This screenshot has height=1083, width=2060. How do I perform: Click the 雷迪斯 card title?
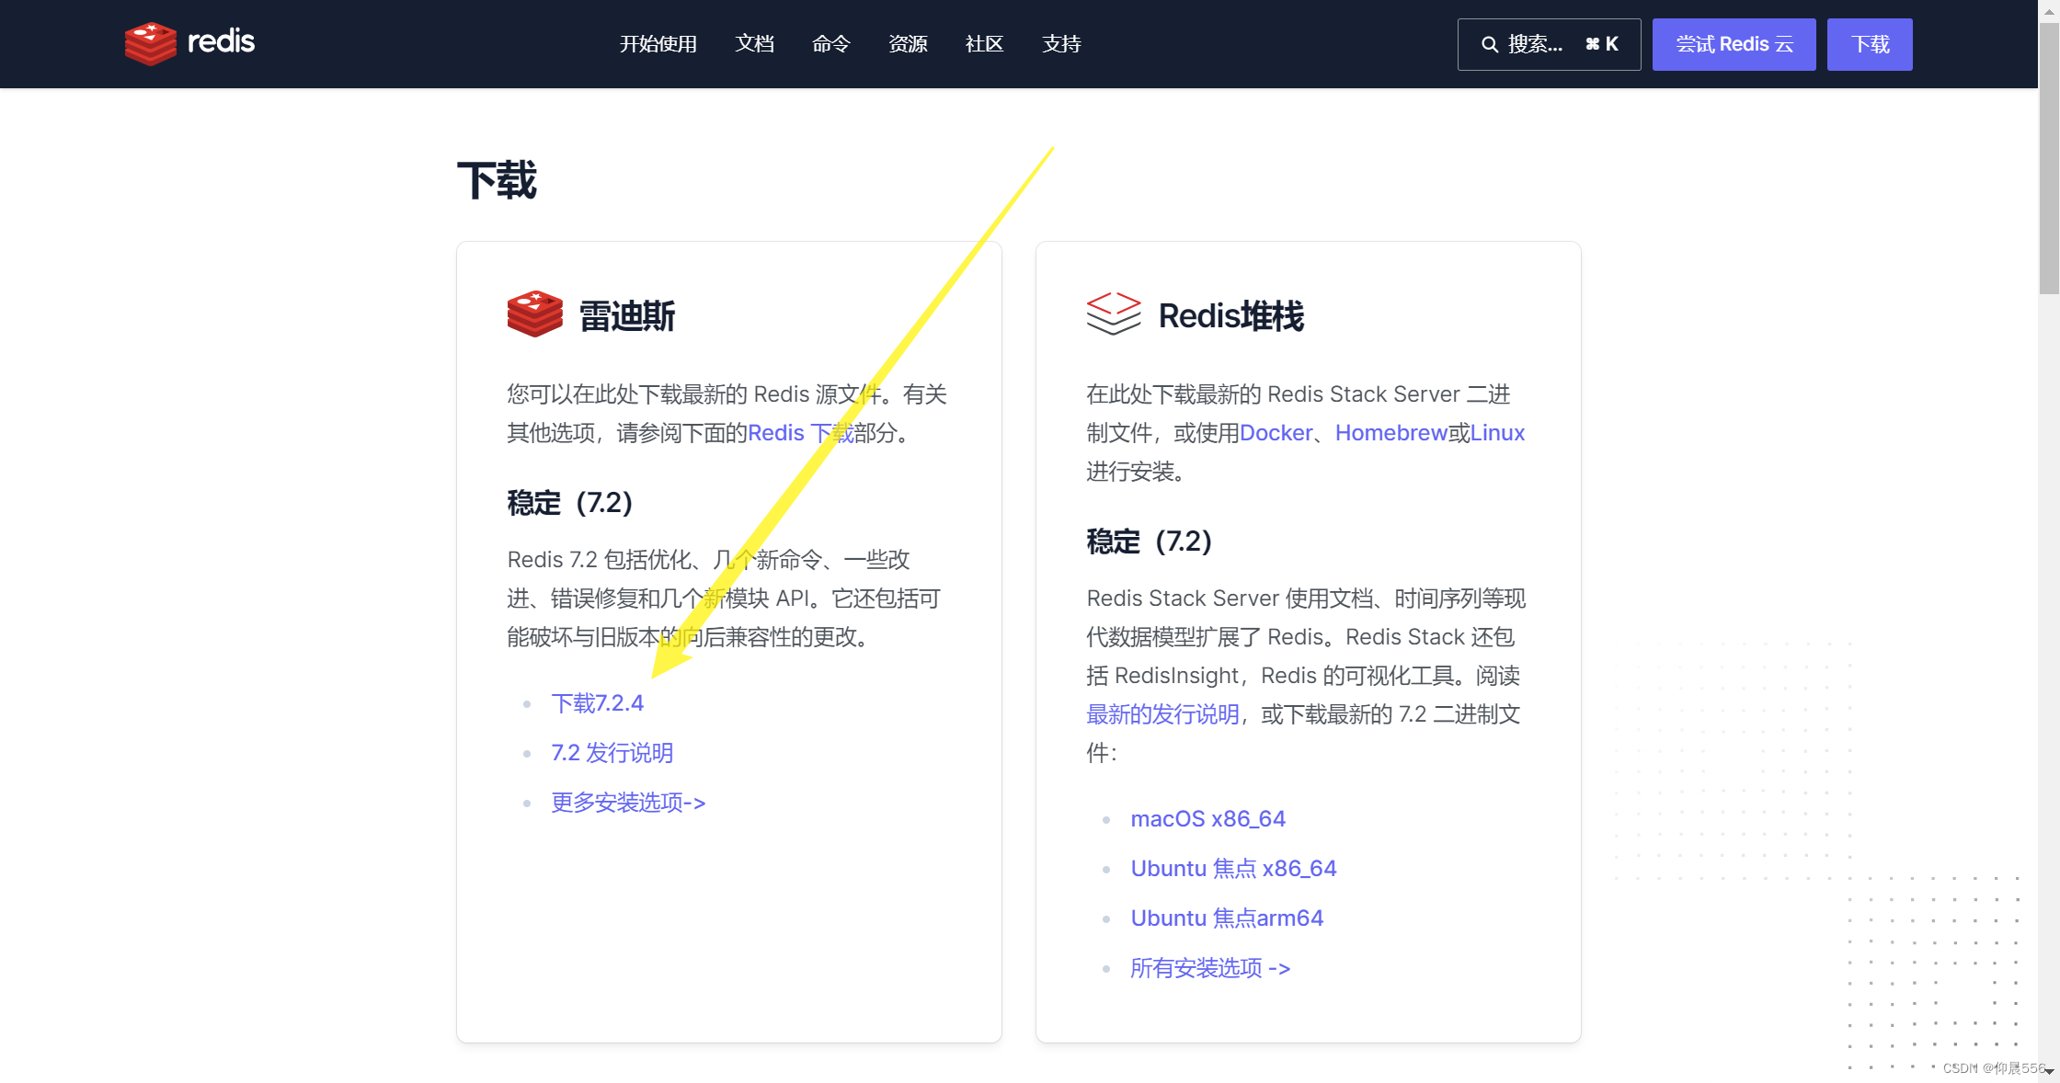click(x=626, y=315)
